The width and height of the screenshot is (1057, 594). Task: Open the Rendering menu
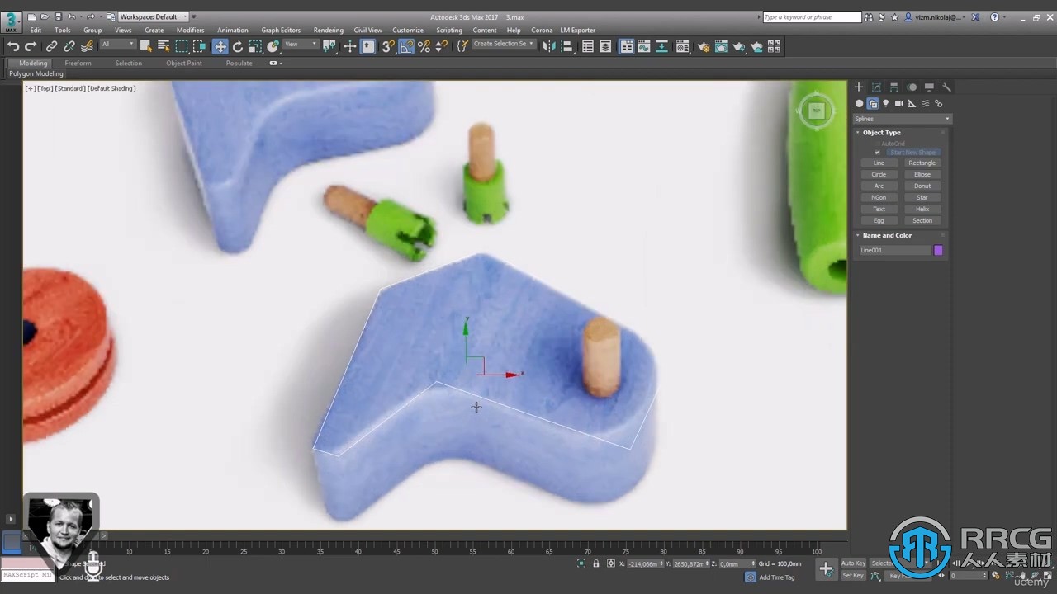coord(328,31)
